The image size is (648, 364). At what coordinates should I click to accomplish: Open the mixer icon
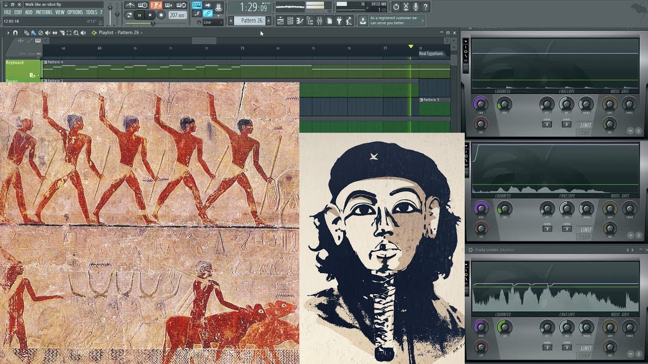pos(319,21)
